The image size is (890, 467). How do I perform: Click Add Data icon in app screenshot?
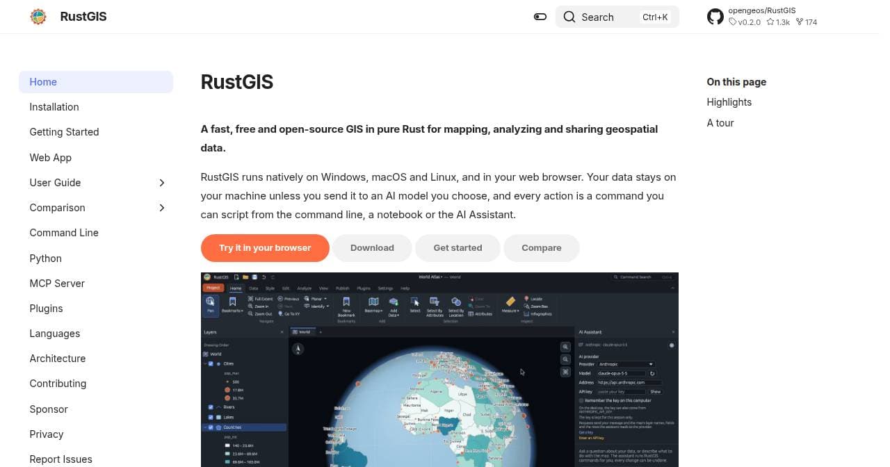394,302
